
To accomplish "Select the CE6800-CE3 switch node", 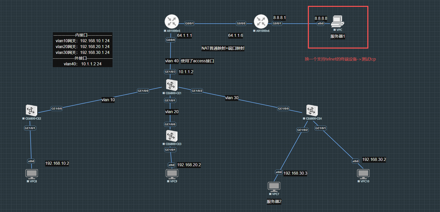I will click(172, 136).
